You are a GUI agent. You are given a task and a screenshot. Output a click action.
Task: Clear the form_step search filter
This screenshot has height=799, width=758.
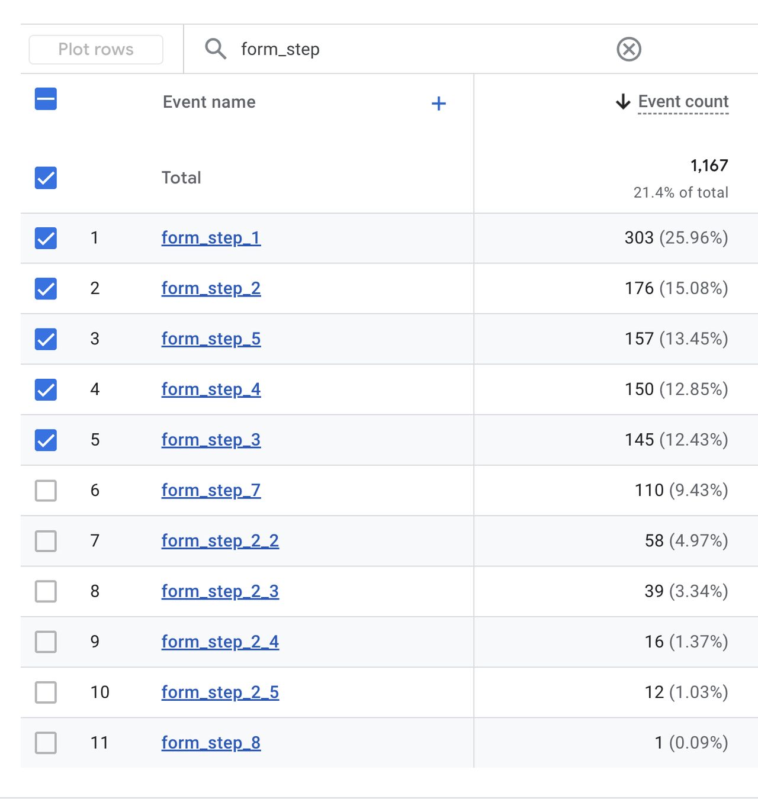pos(628,49)
